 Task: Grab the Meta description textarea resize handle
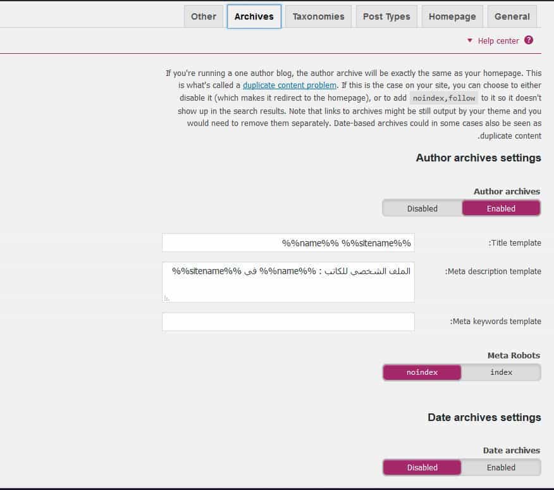(167, 298)
